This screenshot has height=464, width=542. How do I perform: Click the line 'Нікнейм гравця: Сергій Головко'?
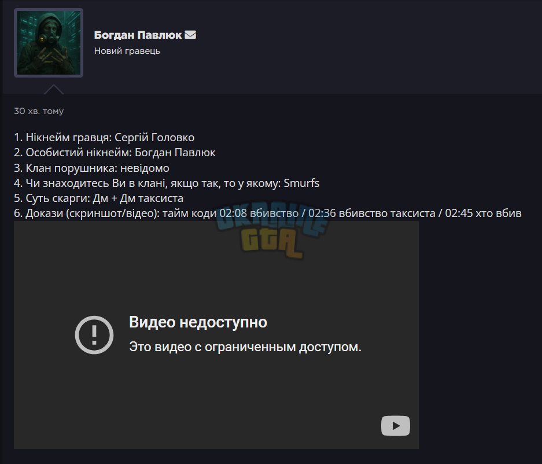point(104,137)
